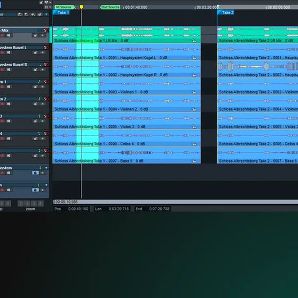
Task: Lock the Hauptsystem Kugel L track
Action: pos(35,53)
